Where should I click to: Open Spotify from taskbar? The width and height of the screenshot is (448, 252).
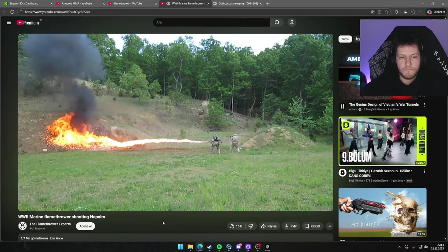point(219,247)
